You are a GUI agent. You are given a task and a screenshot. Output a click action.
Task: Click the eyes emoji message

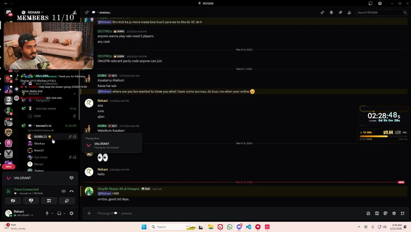[x=102, y=157]
